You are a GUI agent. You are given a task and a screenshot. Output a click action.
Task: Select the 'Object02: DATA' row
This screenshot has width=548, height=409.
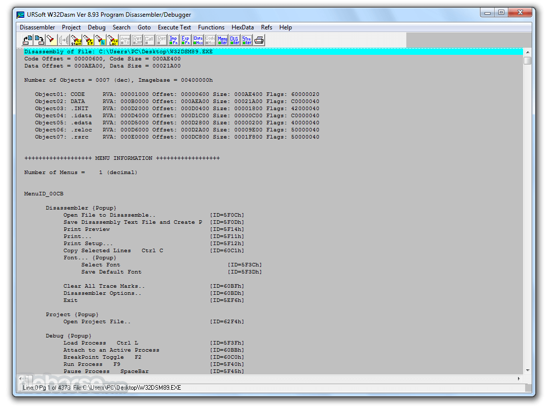coord(177,101)
